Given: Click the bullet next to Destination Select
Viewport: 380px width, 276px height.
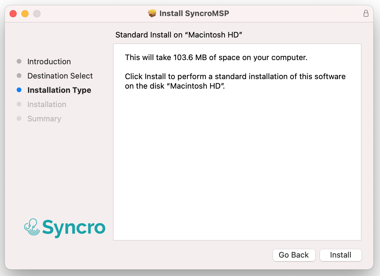Looking at the screenshot, I should pos(19,76).
